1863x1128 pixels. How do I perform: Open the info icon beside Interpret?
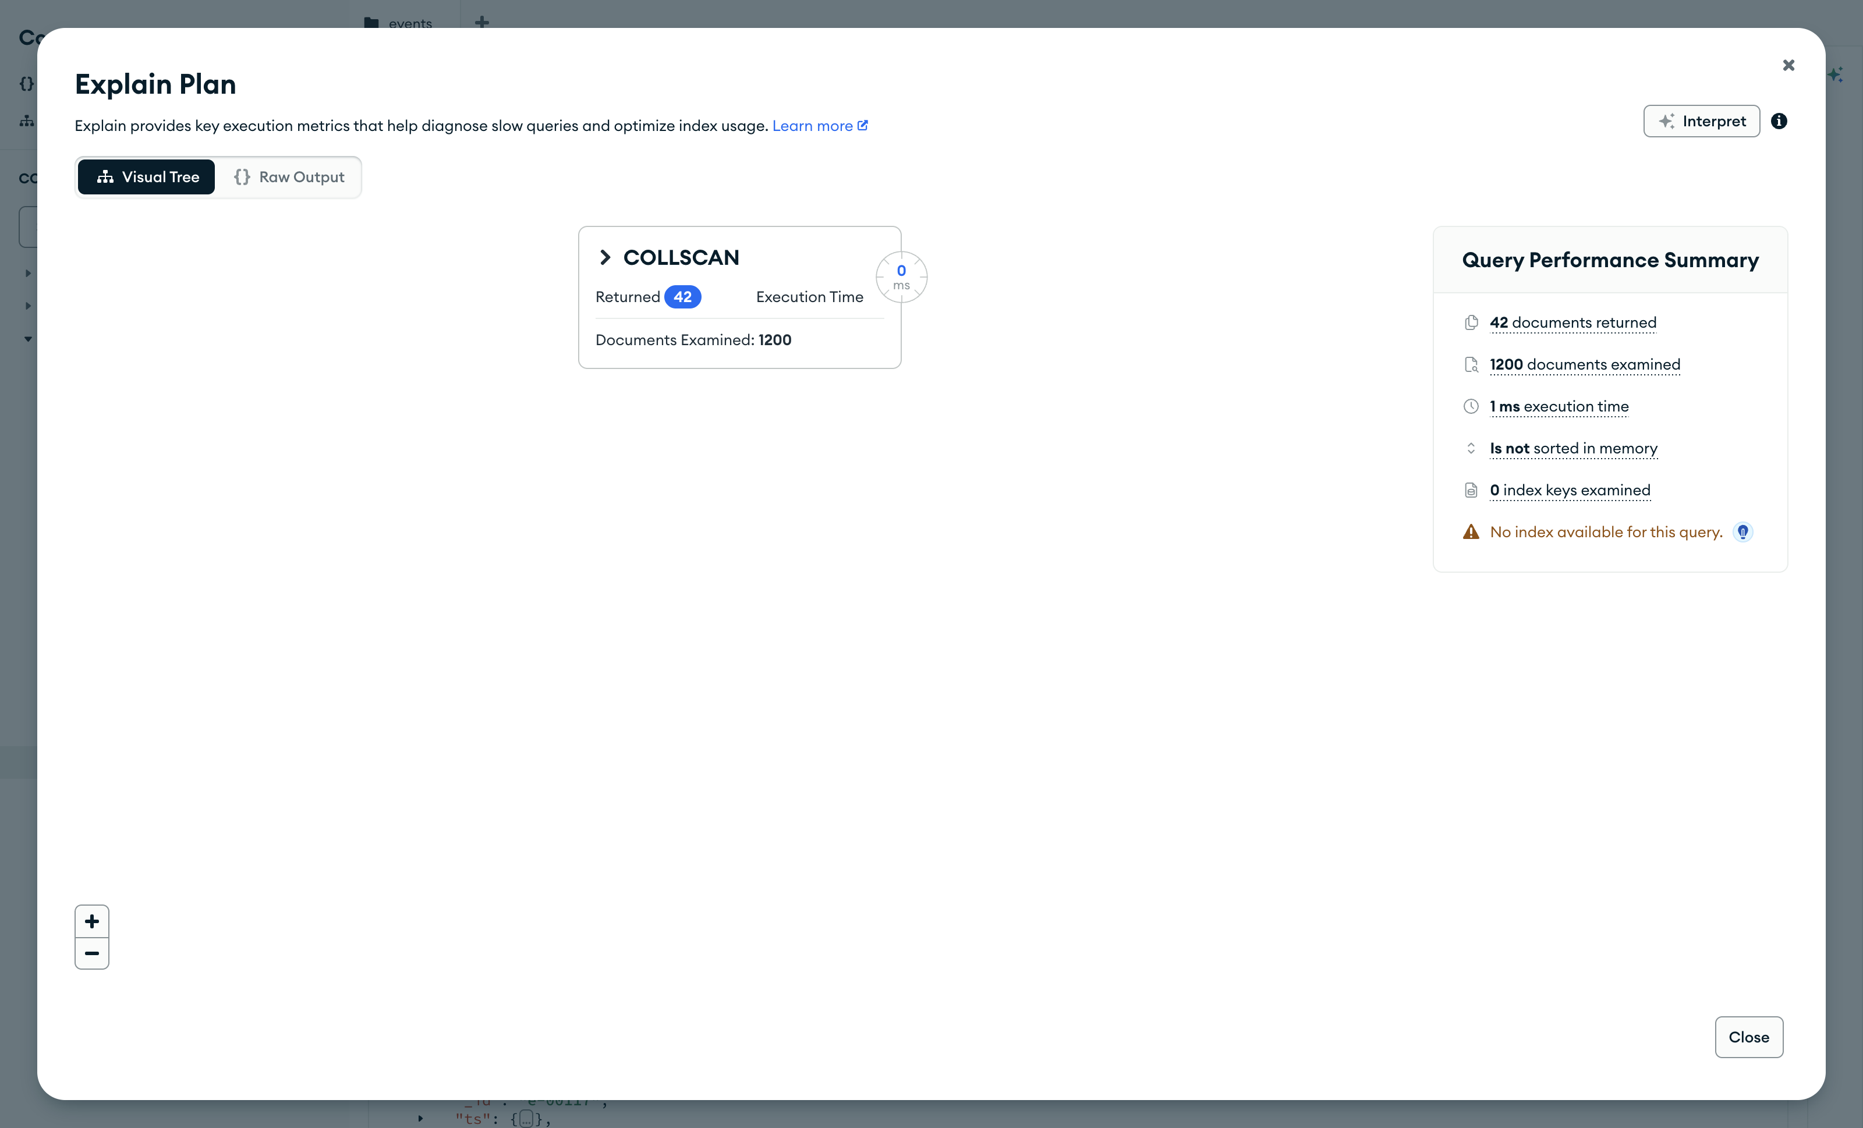[x=1779, y=121]
